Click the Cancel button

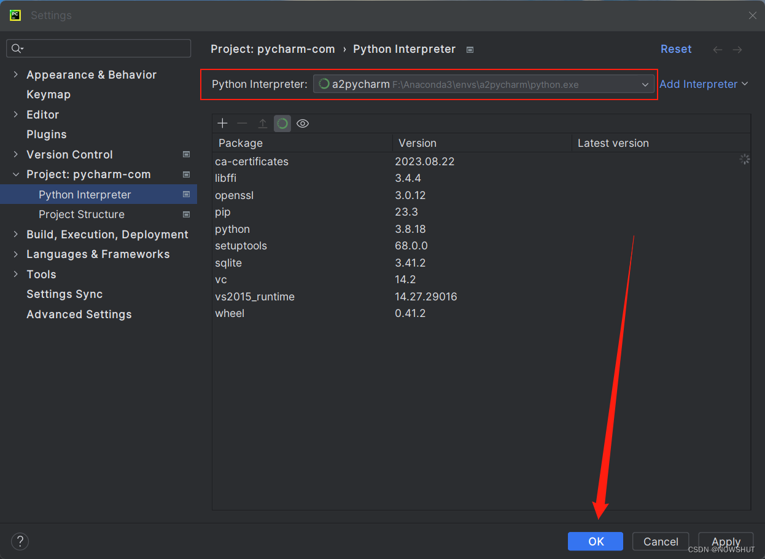tap(661, 541)
